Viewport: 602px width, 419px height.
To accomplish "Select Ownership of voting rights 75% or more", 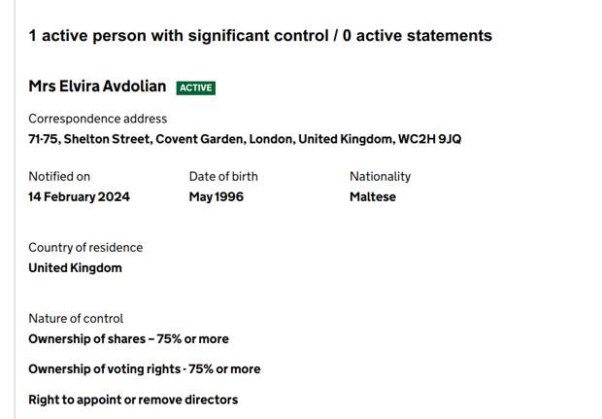I will point(145,369).
